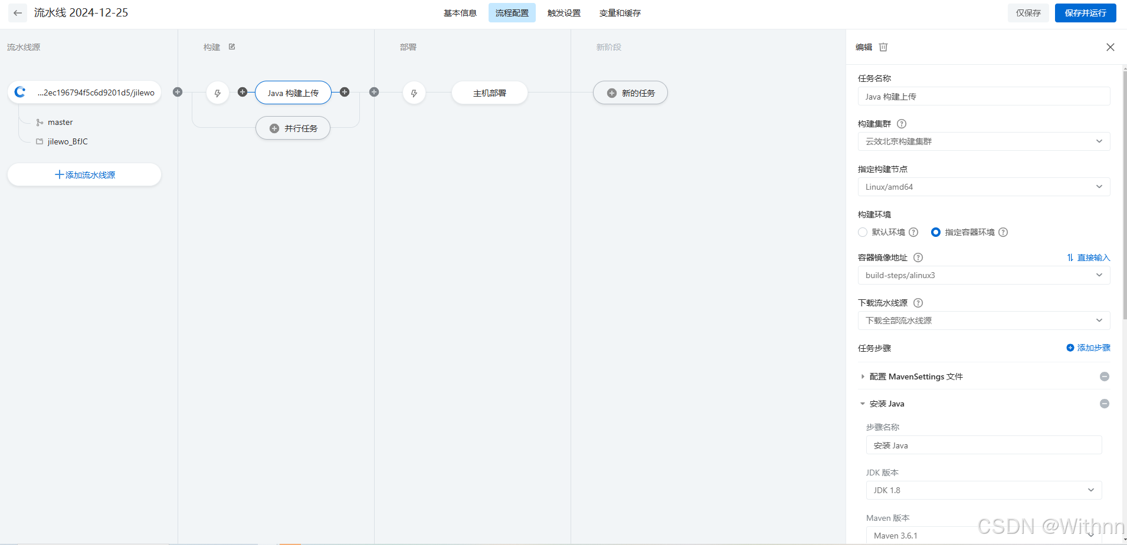
Task: Expand the 配置 MavenSettings 文件 step
Action: pos(863,376)
